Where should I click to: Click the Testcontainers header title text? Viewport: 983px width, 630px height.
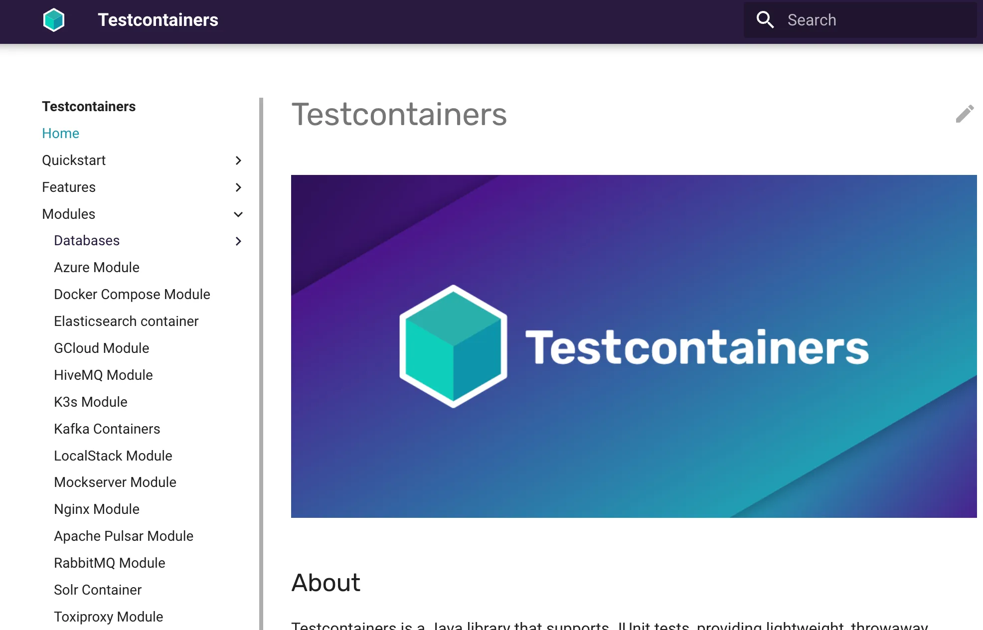point(158,20)
